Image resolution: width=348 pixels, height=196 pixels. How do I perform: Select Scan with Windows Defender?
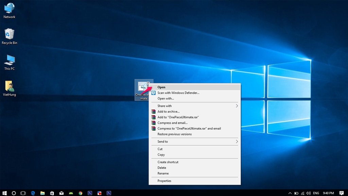click(x=178, y=93)
